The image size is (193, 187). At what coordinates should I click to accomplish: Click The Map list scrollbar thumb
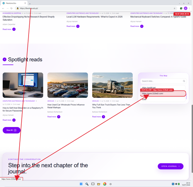pos(186,96)
